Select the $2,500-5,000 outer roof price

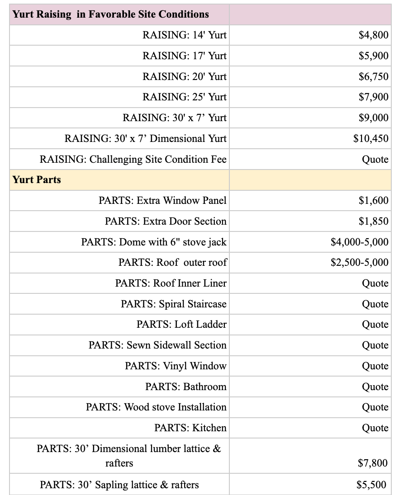(360, 262)
